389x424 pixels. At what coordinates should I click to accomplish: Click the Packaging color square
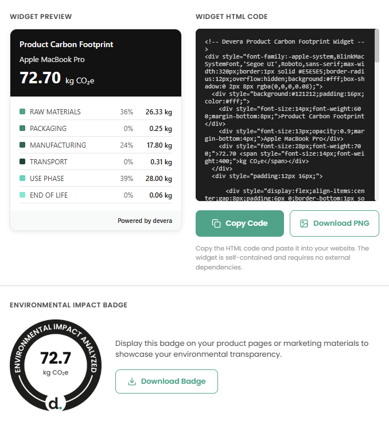tap(22, 128)
